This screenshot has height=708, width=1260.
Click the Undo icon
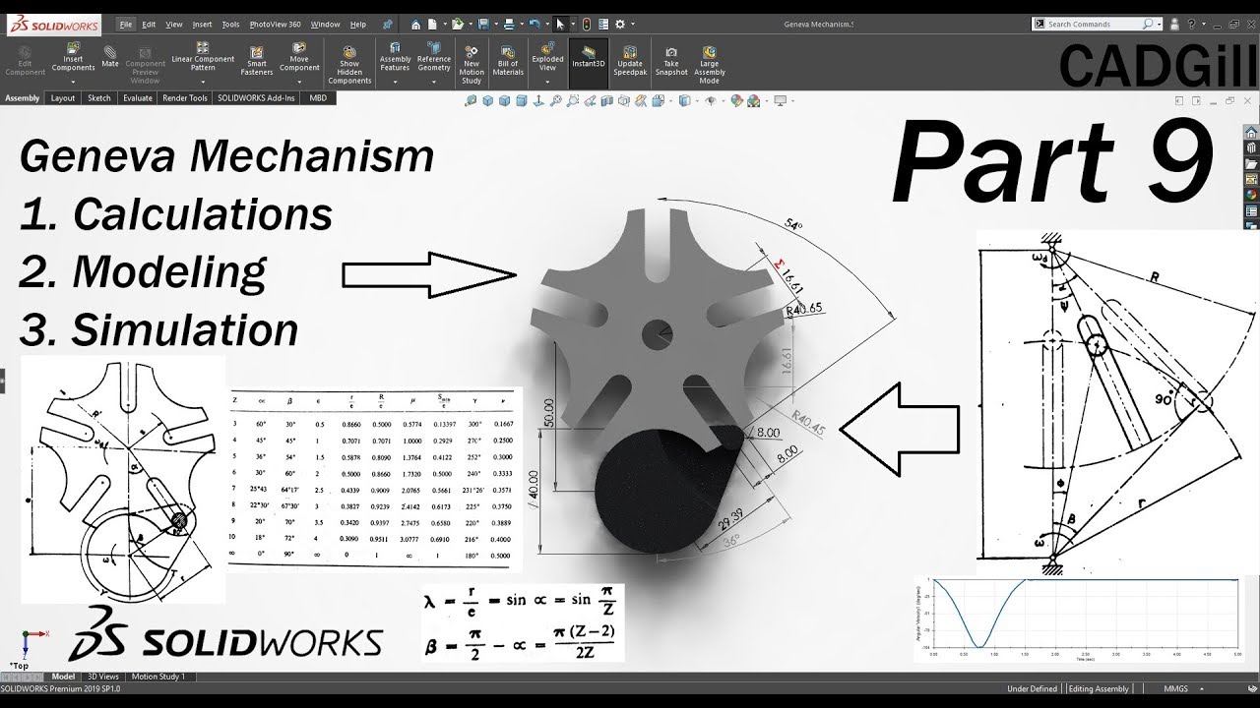click(x=534, y=24)
